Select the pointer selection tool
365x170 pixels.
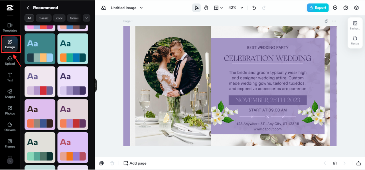pos(196,8)
